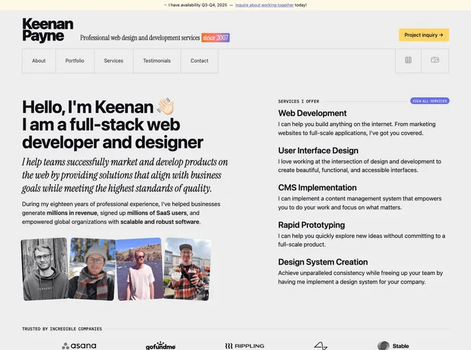
Task: Open the About nav item
Action: pos(39,61)
